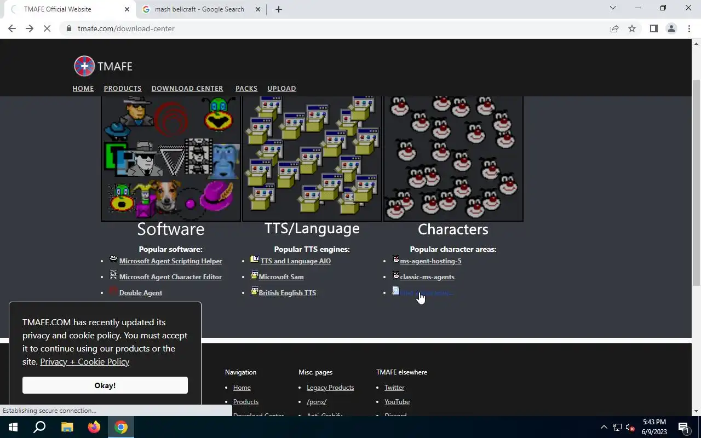Click the ms-agent-hosting-5 character icon
The width and height of the screenshot is (701, 438).
(x=396, y=259)
